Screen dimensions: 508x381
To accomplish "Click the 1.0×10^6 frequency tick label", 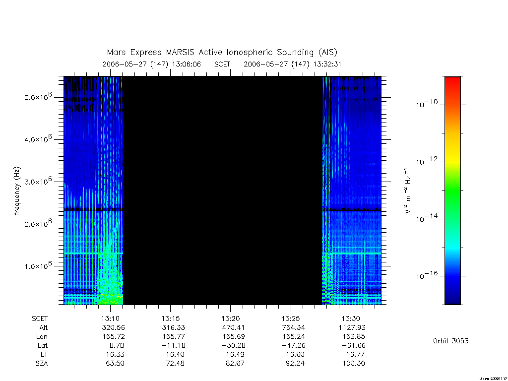I will click(38, 265).
